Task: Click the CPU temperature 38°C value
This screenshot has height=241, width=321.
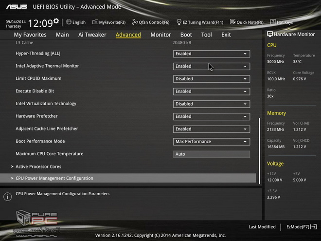Action: [297, 62]
